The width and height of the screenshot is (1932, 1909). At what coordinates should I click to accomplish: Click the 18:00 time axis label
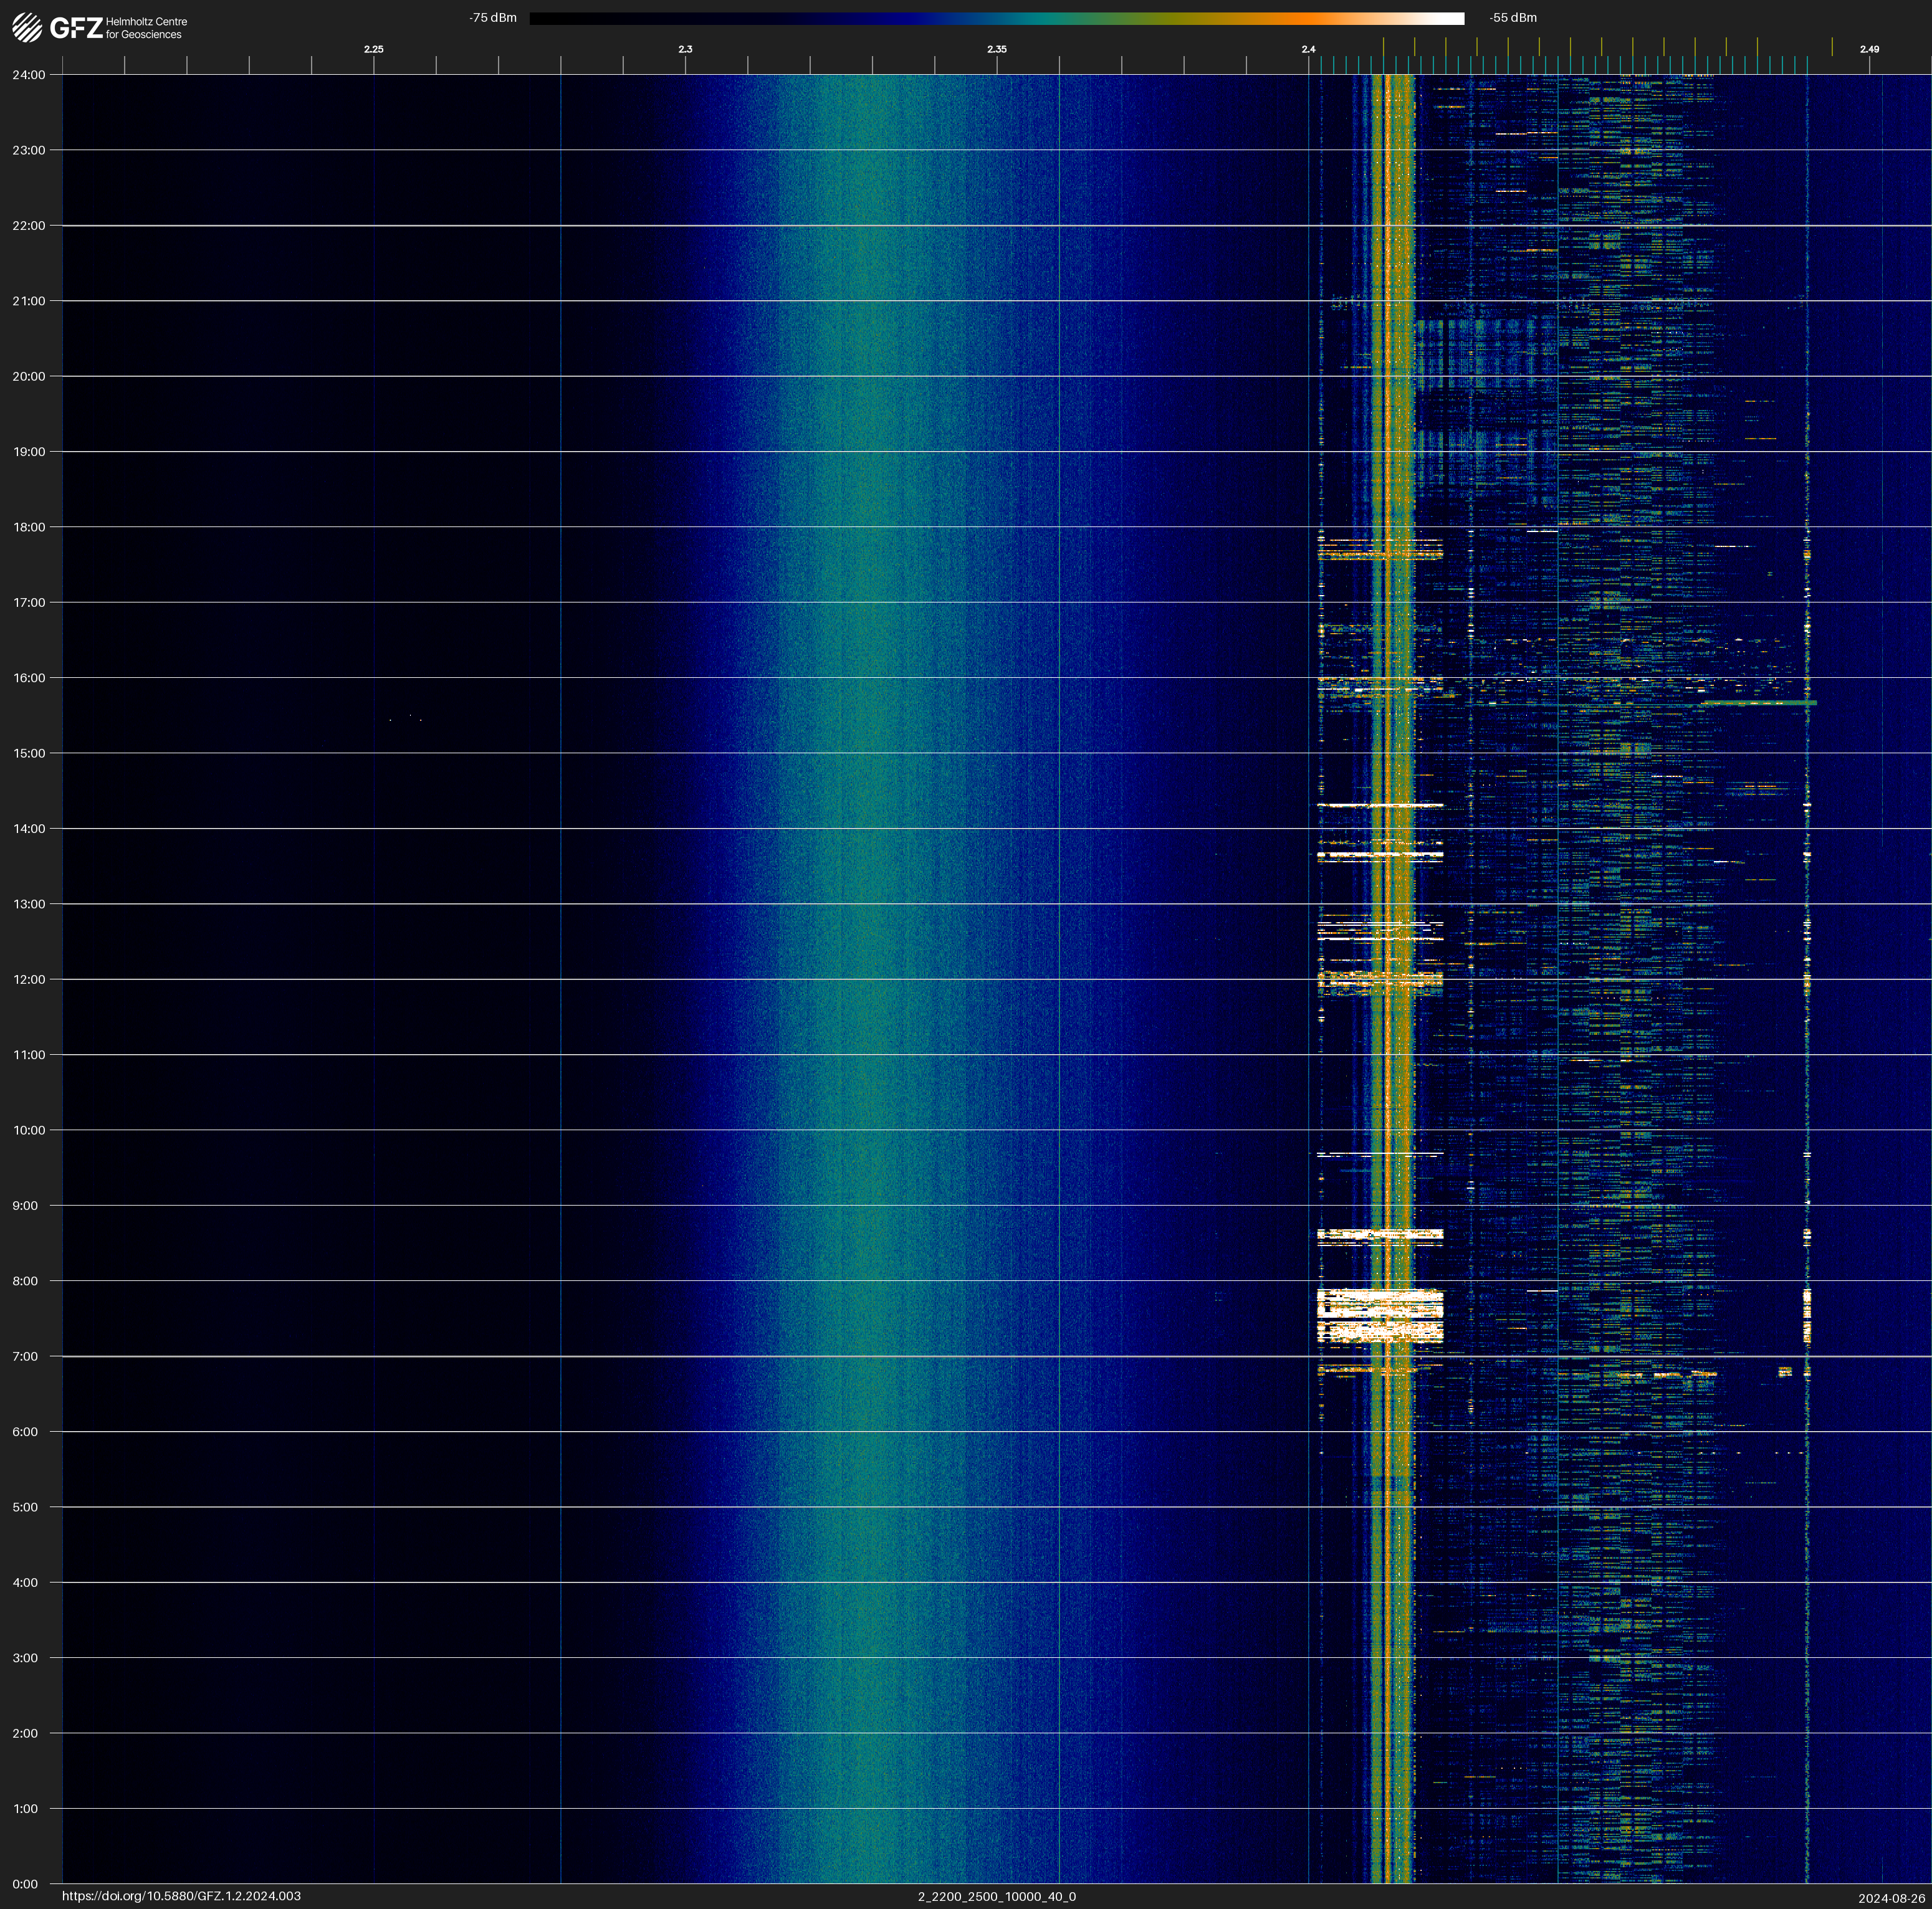point(29,526)
